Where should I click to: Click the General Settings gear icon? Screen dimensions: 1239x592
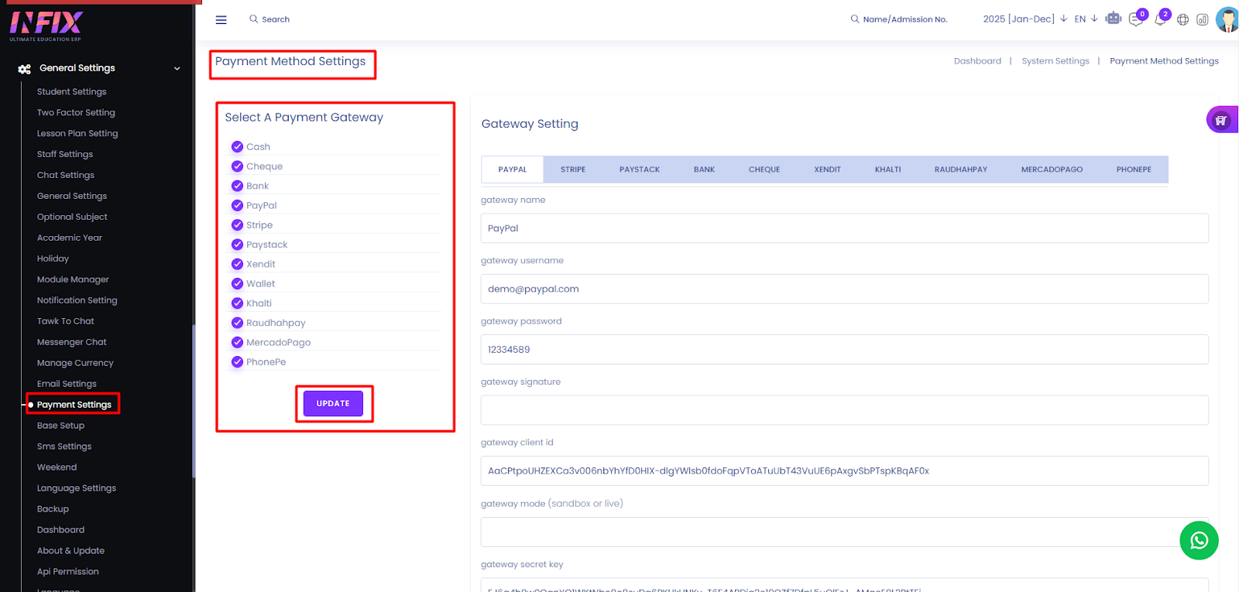pyautogui.click(x=25, y=69)
